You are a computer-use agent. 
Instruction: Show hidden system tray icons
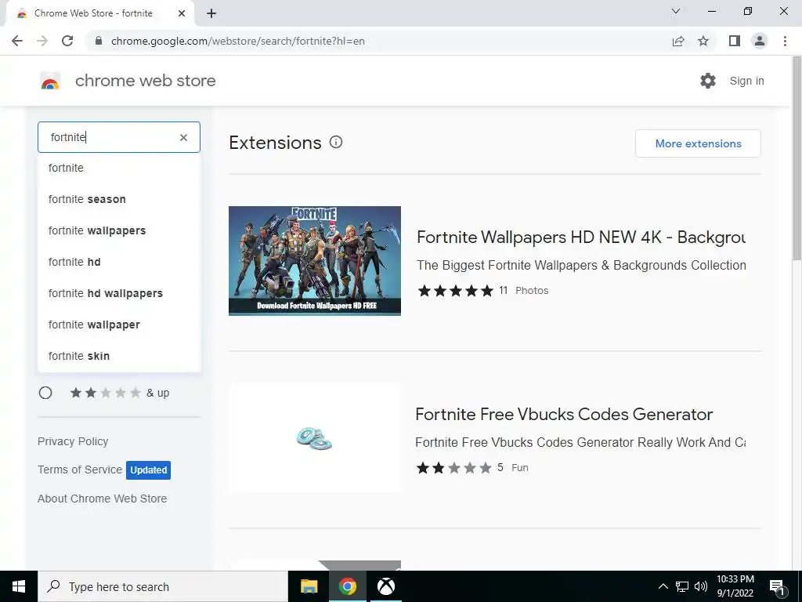coord(663,586)
